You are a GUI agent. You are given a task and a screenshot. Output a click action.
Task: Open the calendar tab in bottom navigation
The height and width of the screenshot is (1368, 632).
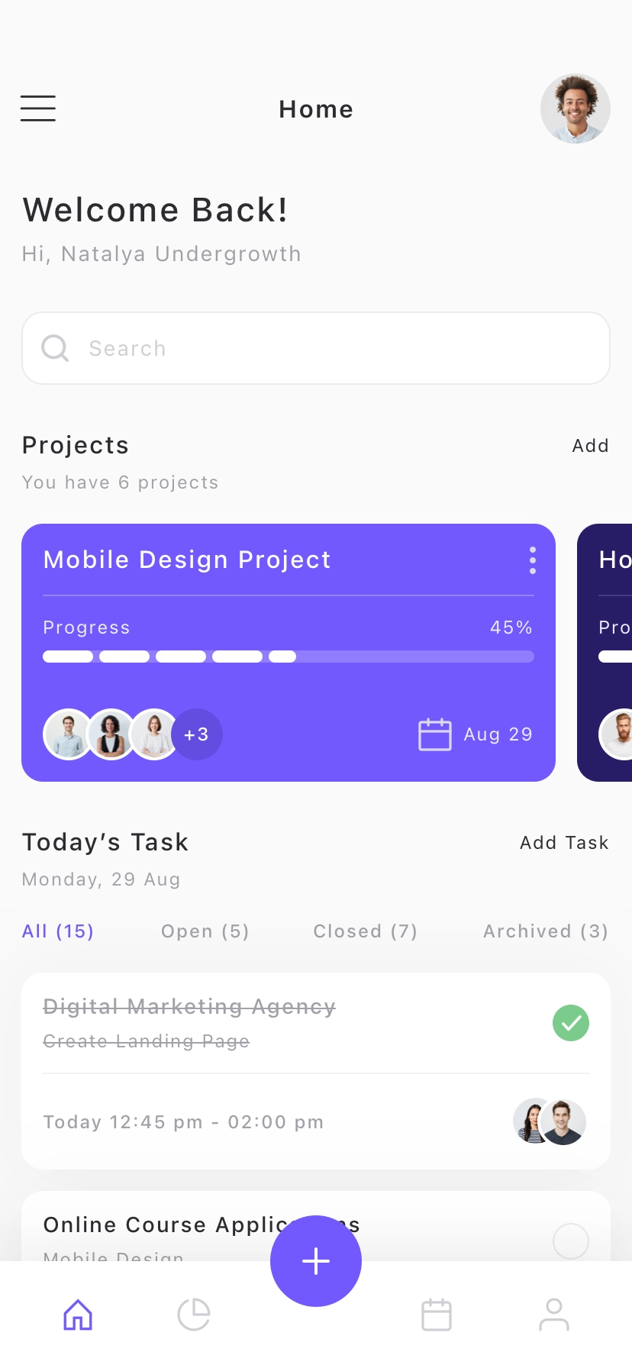[x=437, y=1315]
